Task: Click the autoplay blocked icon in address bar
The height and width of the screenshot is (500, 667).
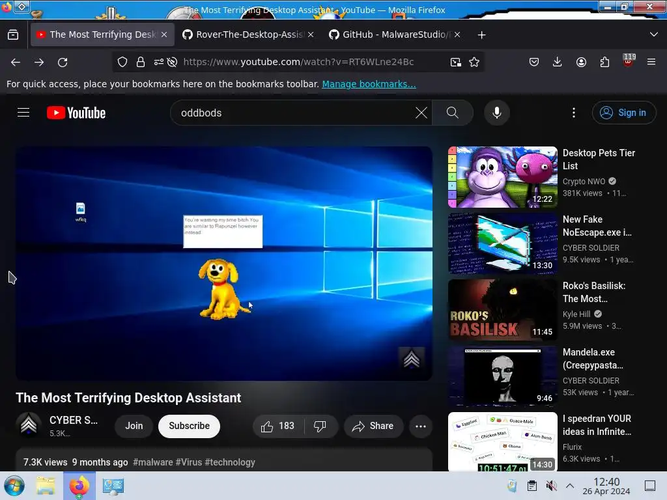Action: (172, 62)
